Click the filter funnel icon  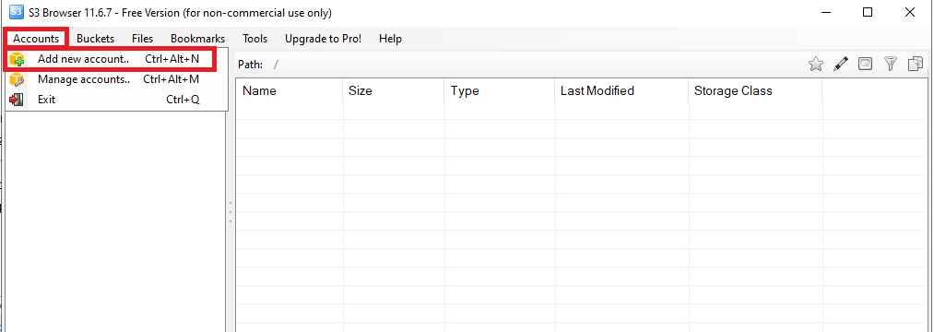point(891,64)
